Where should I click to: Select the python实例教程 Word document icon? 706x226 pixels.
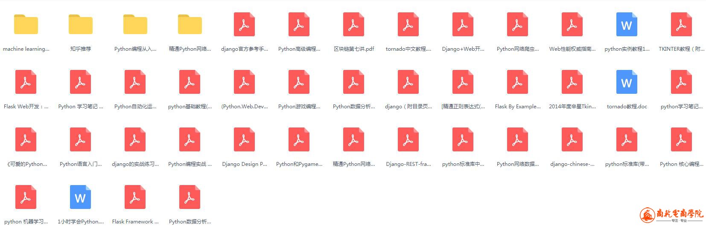click(627, 24)
